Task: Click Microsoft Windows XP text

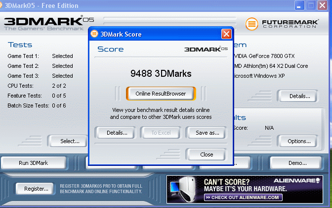Action: (x=259, y=76)
